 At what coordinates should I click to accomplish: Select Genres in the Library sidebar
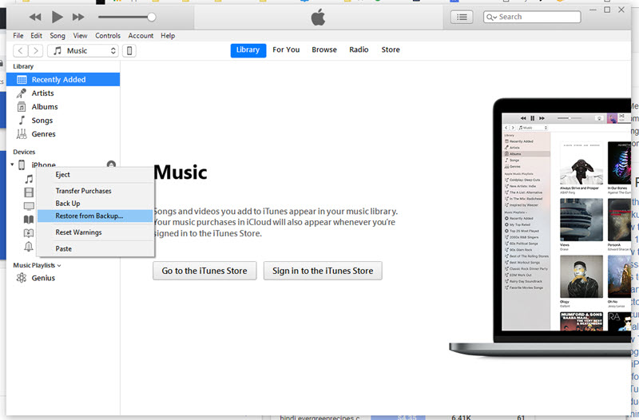point(63,134)
